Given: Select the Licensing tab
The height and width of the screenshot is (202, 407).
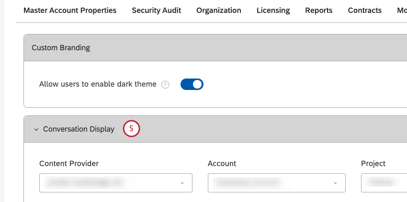Looking at the screenshot, I should [x=273, y=10].
